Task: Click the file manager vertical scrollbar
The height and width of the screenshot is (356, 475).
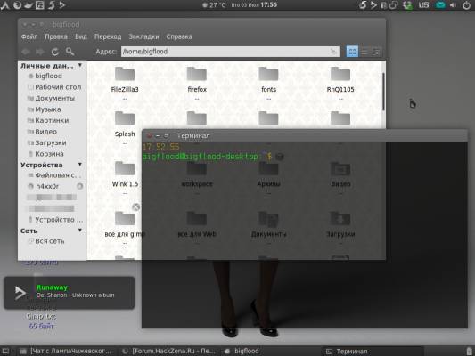Action: (383, 92)
